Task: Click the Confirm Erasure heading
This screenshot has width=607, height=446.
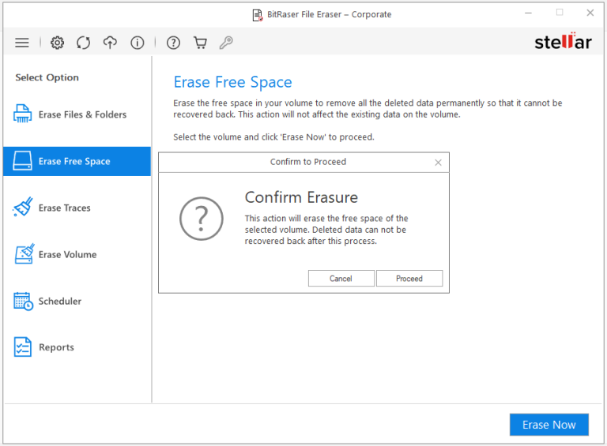Action: tap(301, 197)
